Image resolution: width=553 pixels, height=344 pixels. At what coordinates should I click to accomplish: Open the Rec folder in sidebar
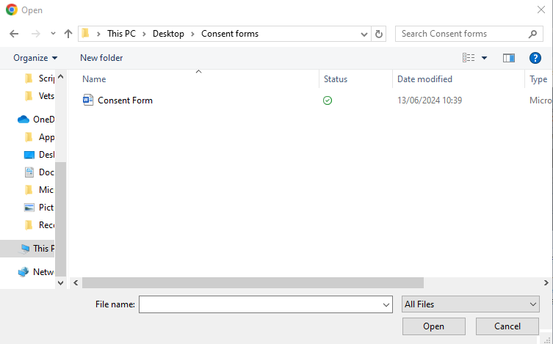[40, 225]
